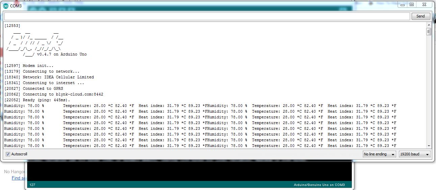Click the Network: IDEA Cellular Limited line

click(x=49, y=77)
